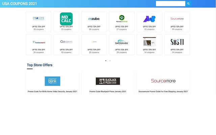Open the Askderm store logo
This screenshot has height=135, width=216.
coord(66,42)
